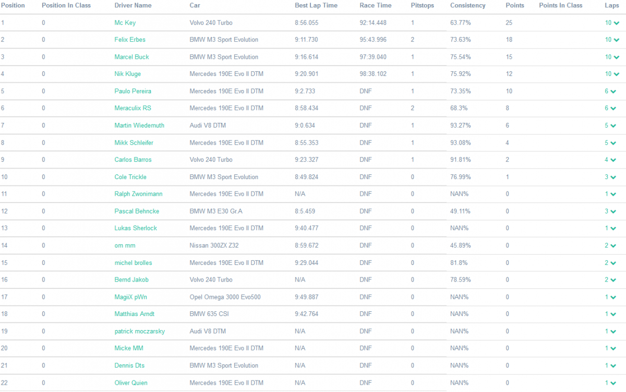Viewport: 626px width, 392px height.
Task: Click patrick moczarsky driver link
Action: (139, 331)
